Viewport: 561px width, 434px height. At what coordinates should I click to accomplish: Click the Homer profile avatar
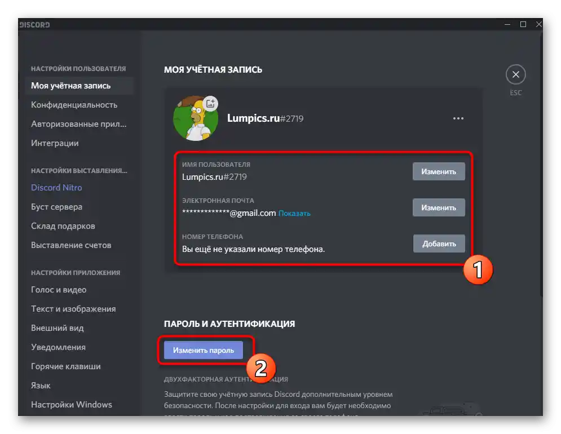pos(195,118)
